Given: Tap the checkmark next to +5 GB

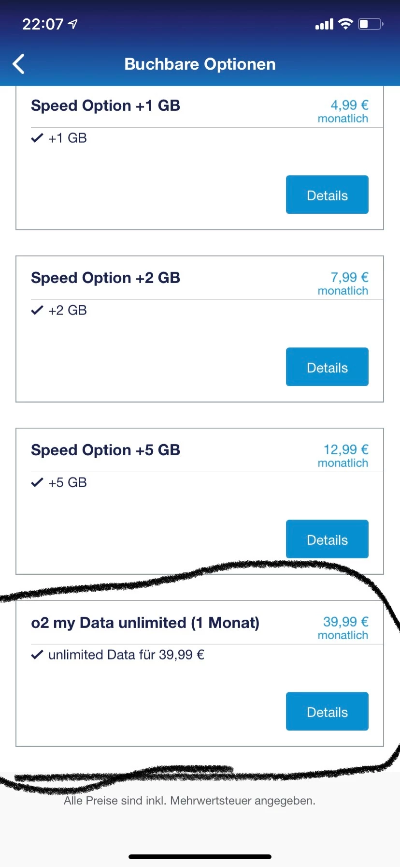Looking at the screenshot, I should coord(37,483).
